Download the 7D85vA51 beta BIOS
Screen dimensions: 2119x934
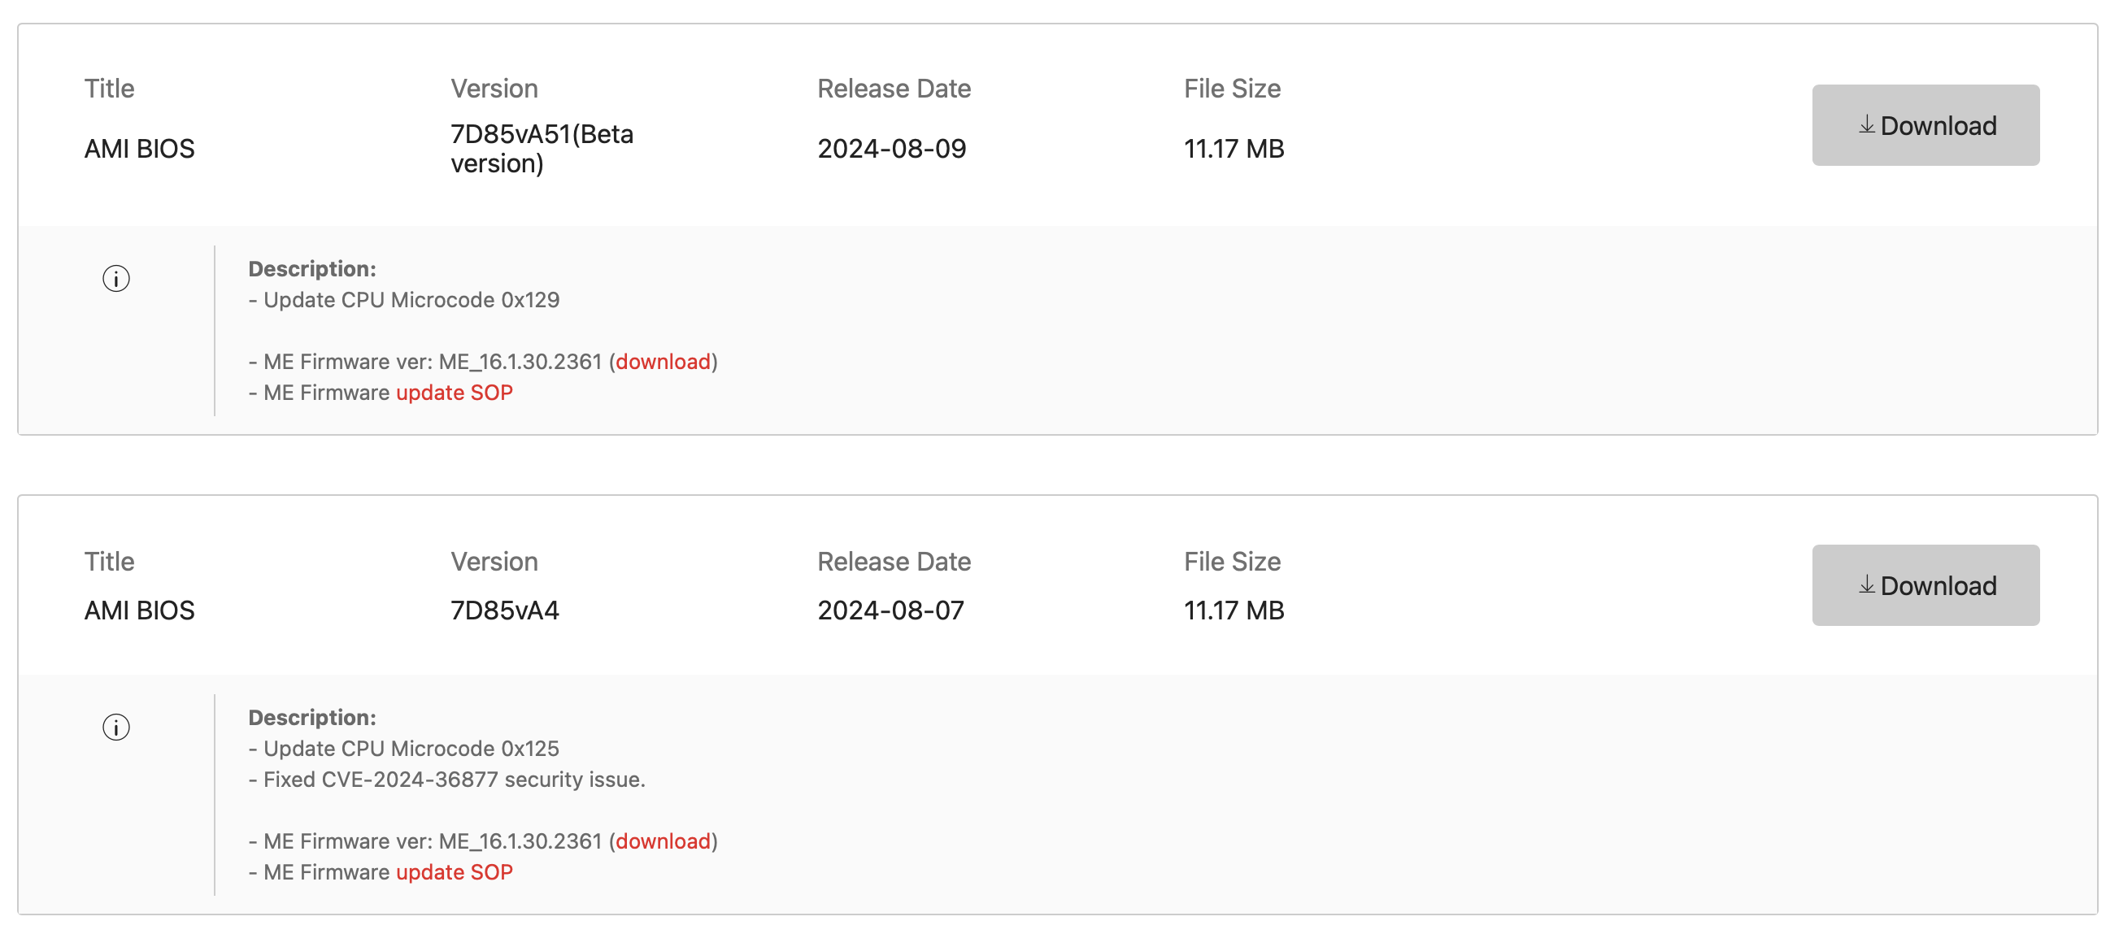pyautogui.click(x=1925, y=125)
